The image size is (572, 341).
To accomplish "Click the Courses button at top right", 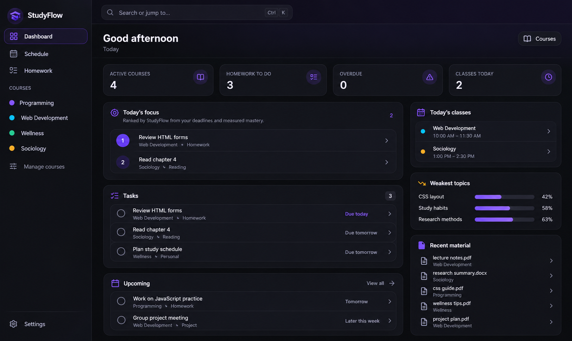I will pyautogui.click(x=540, y=39).
